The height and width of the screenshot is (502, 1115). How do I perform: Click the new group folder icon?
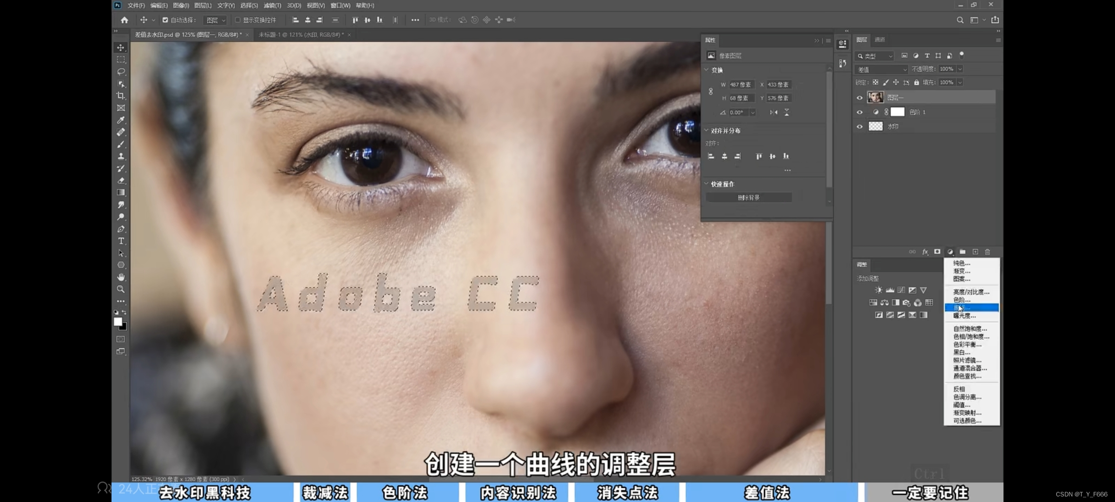963,252
